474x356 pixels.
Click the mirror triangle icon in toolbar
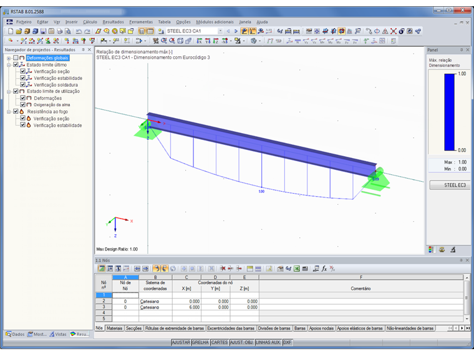pos(385,31)
